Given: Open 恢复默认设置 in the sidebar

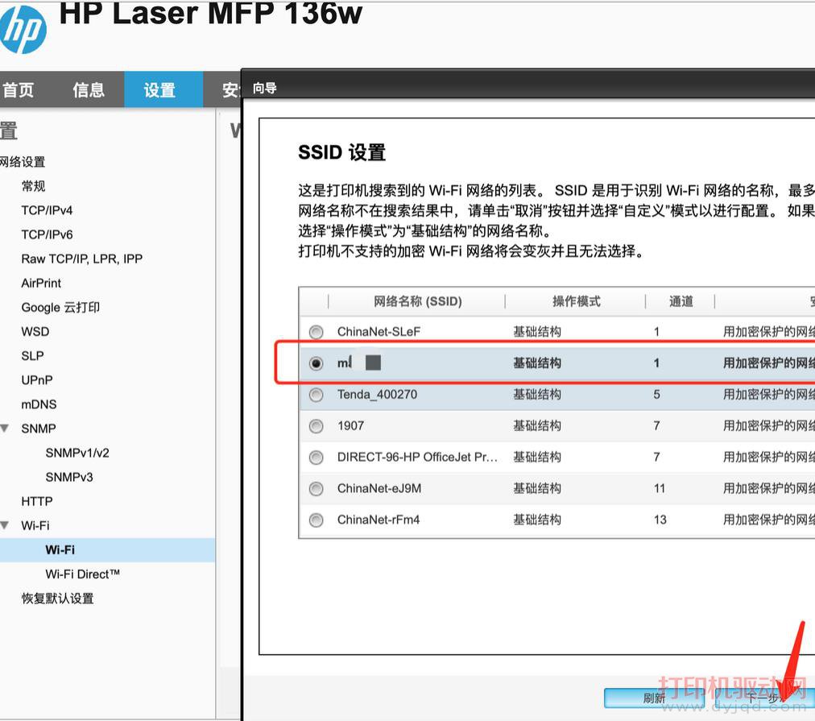Looking at the screenshot, I should (58, 599).
